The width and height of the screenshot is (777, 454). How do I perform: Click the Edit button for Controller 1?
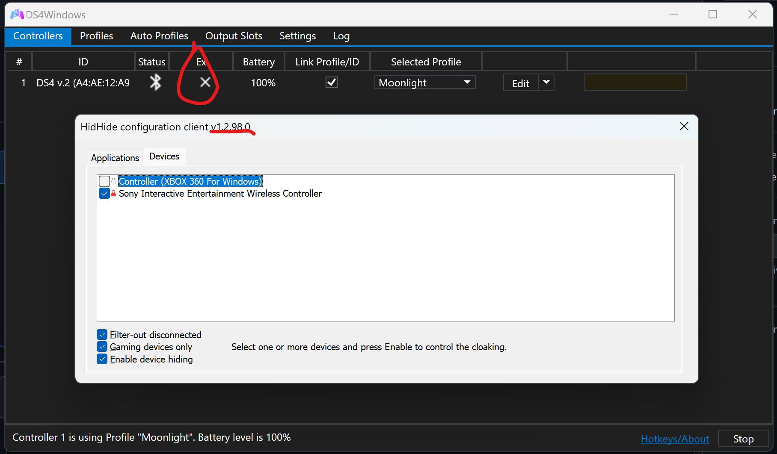click(520, 83)
